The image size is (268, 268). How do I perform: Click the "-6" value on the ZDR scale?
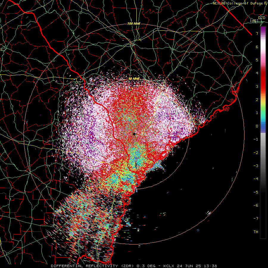coord(256,205)
